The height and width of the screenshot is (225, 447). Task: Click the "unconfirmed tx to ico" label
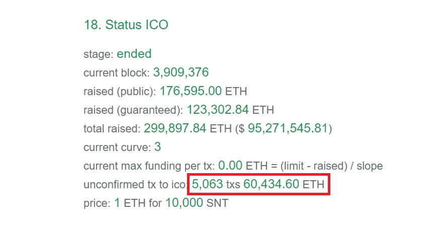pyautogui.click(x=135, y=184)
